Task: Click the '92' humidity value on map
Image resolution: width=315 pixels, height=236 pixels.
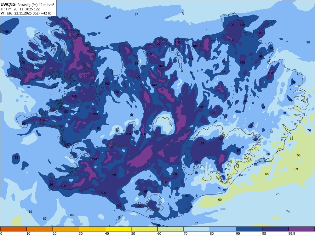Action: click(x=132, y=115)
